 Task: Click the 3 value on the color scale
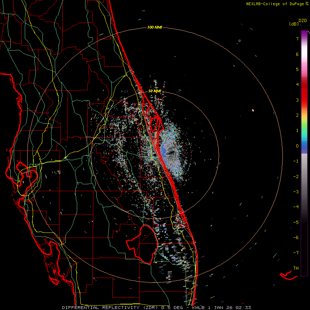click(x=297, y=100)
